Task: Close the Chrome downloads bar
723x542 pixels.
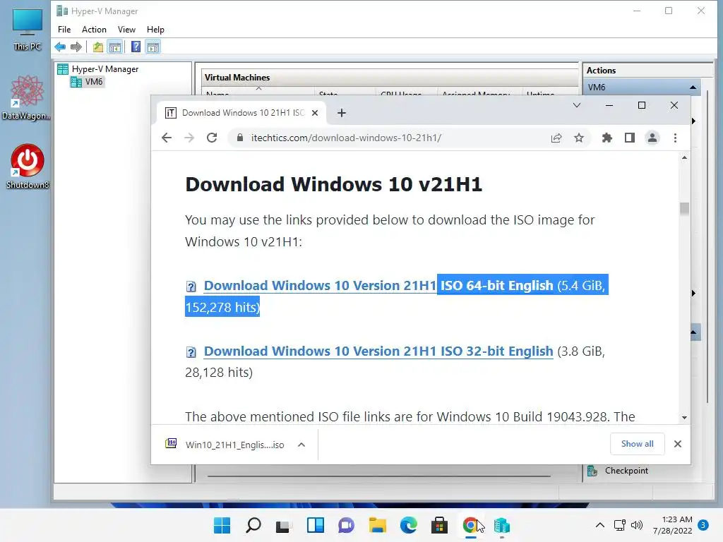Action: [677, 444]
